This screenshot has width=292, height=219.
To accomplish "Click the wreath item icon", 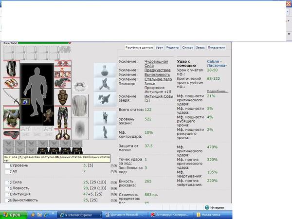I will click(x=80, y=87).
